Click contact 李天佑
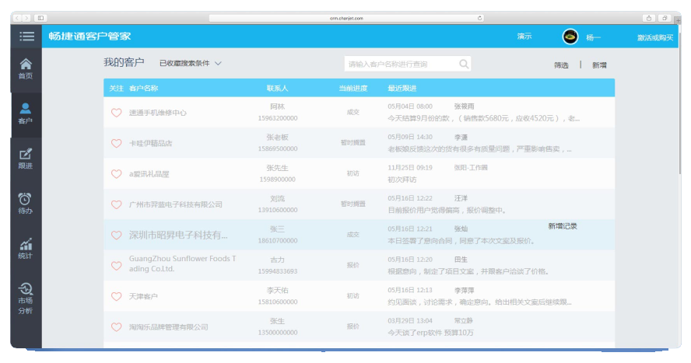691x363 pixels. (278, 291)
